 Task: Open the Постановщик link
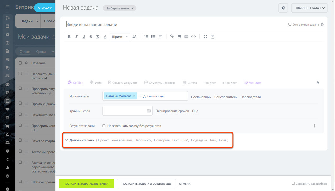(x=201, y=97)
